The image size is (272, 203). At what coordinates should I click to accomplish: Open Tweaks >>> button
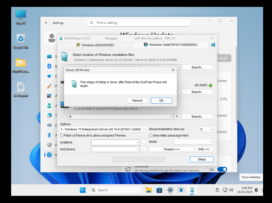[x=172, y=149]
